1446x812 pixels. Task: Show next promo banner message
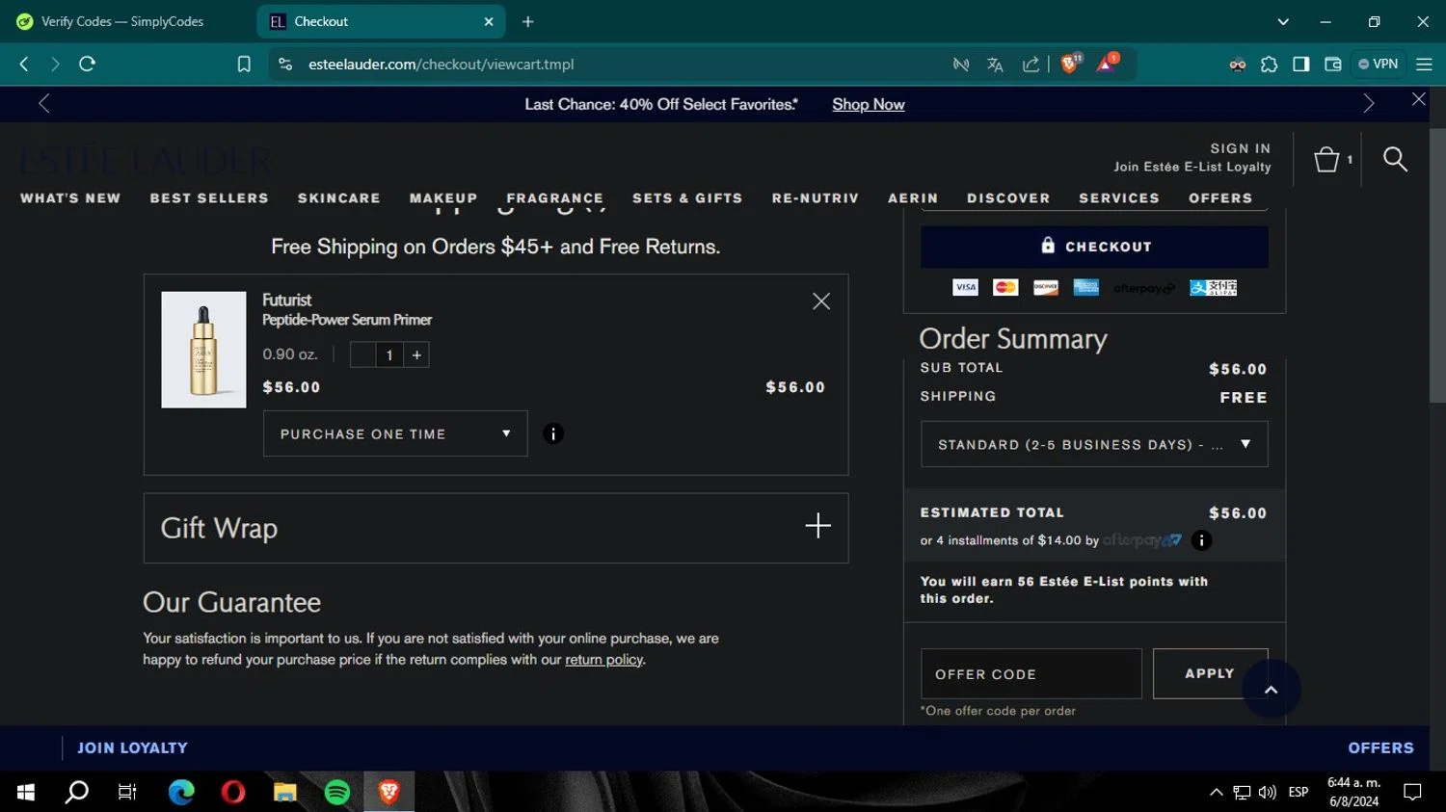click(x=1368, y=104)
